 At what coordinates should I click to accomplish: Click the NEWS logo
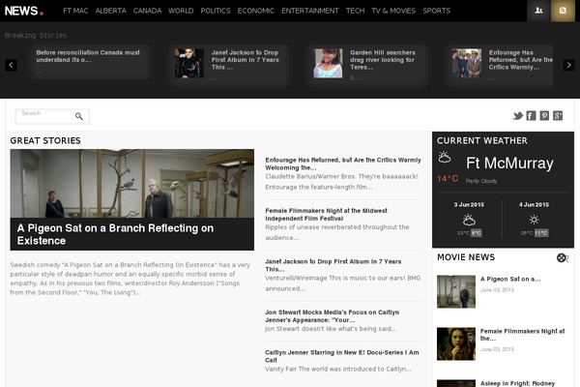(24, 11)
